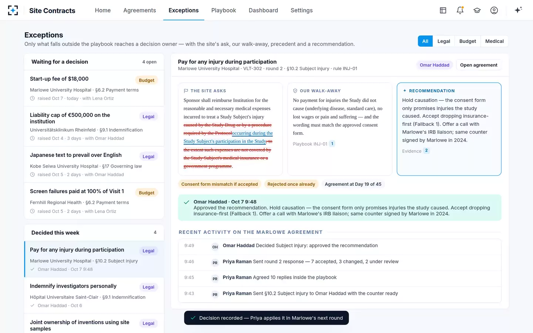Click Consent form mismatch if accepted tag

[x=219, y=184]
